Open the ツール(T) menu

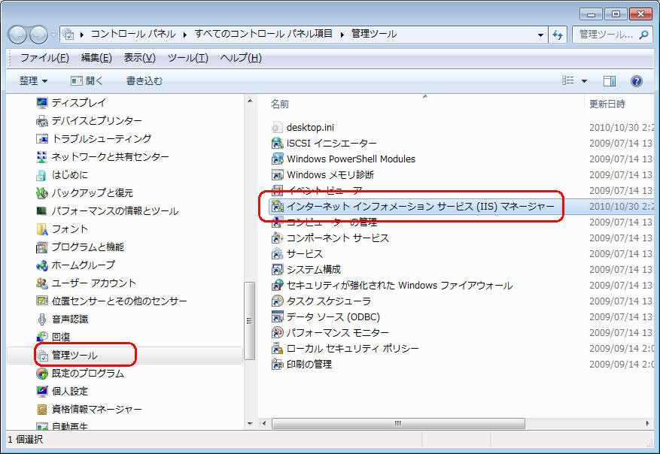187,58
